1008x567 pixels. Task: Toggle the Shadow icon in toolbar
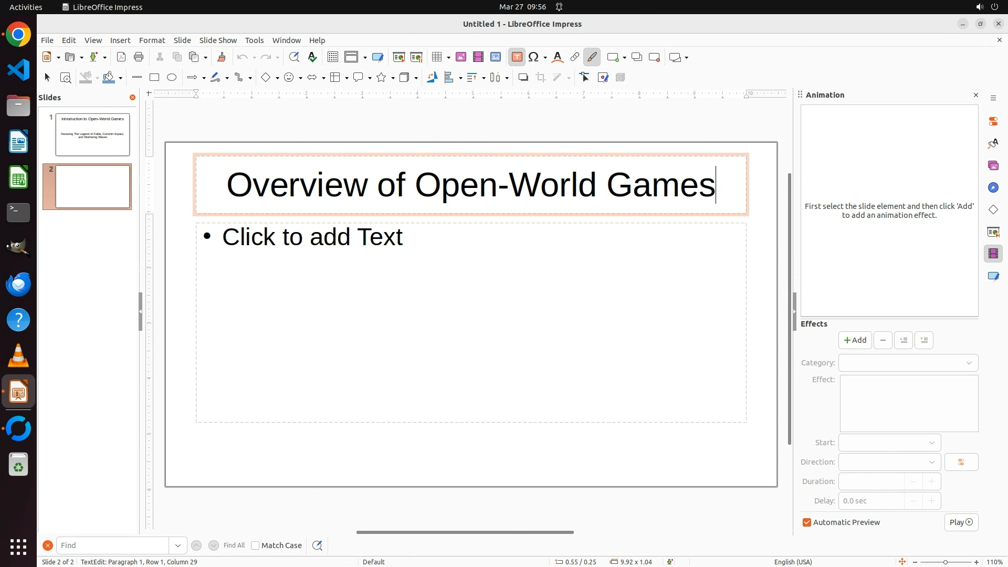523,78
